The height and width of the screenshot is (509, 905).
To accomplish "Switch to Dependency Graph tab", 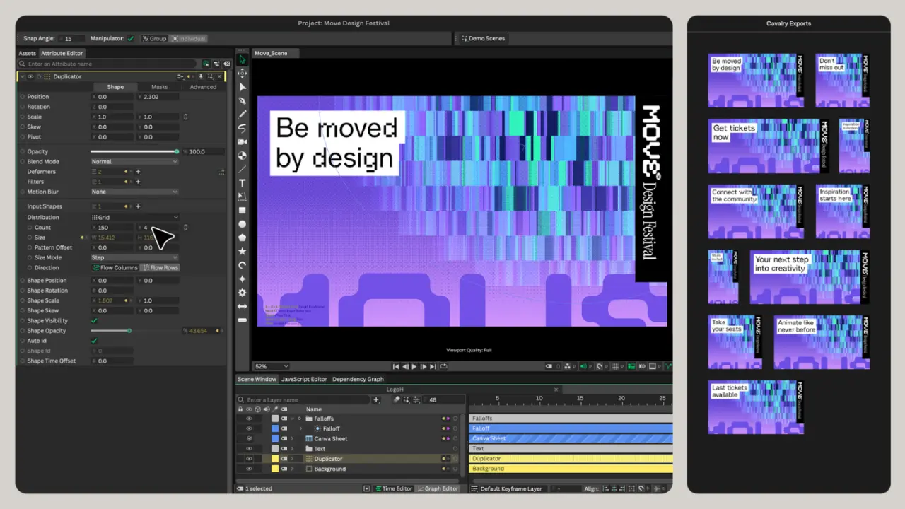I will (358, 379).
